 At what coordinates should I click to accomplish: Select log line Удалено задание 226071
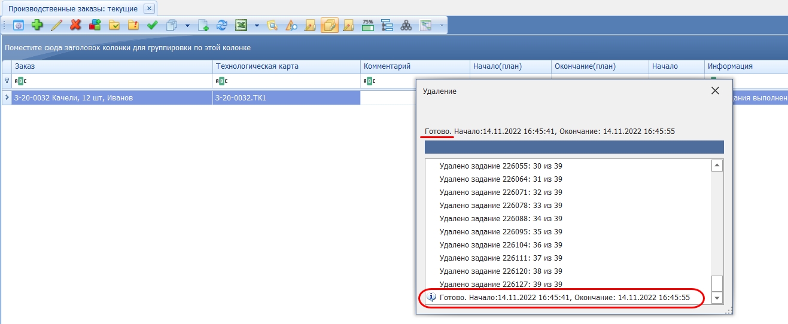point(501,192)
